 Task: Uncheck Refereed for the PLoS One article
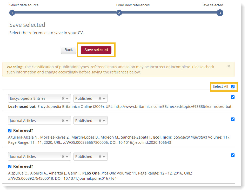tap(10, 166)
